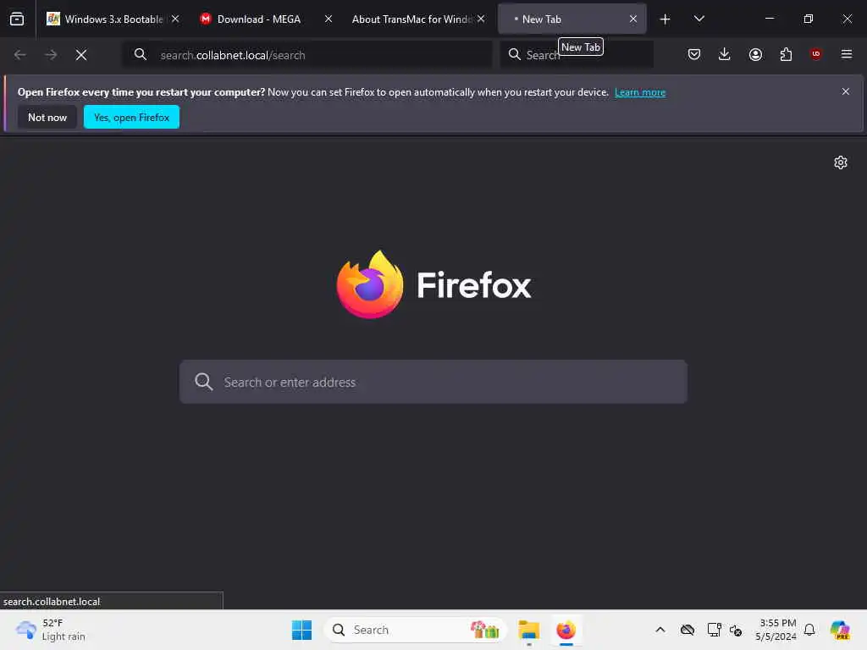Click the toolbar Search box
This screenshot has height=650, width=867.
pos(577,55)
